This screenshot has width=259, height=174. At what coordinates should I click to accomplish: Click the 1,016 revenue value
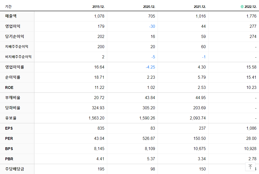click(201, 16)
